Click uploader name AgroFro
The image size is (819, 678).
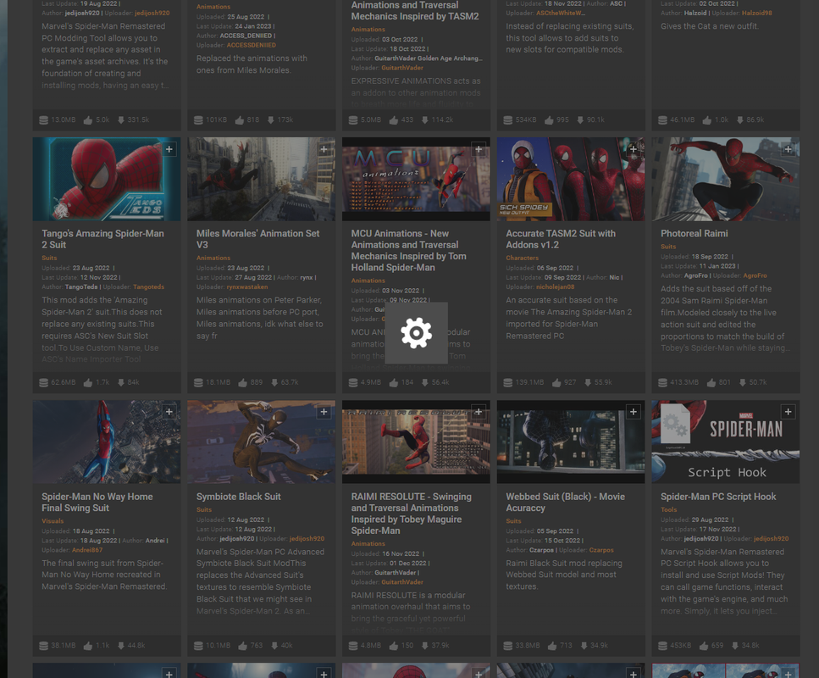(755, 275)
